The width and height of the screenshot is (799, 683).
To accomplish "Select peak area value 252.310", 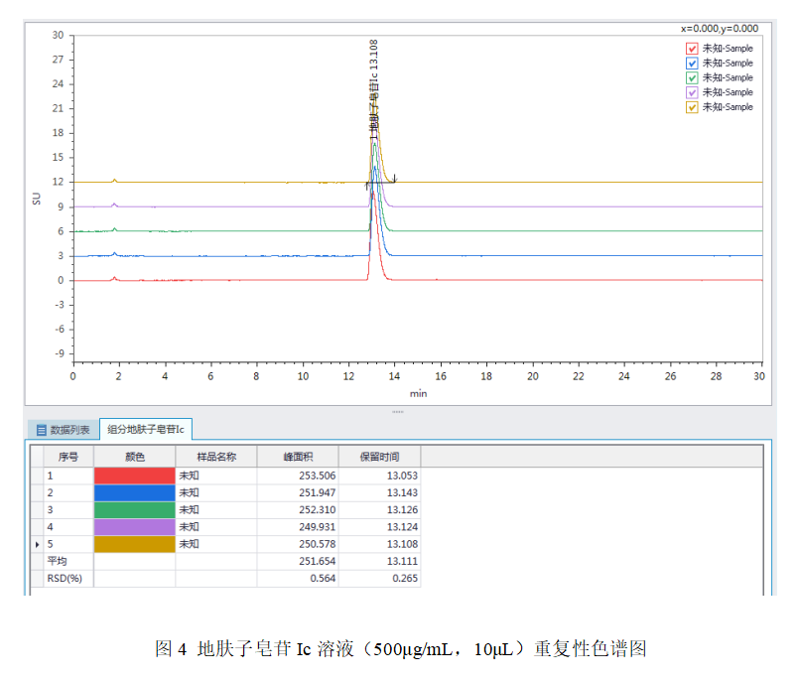I will pos(317,509).
